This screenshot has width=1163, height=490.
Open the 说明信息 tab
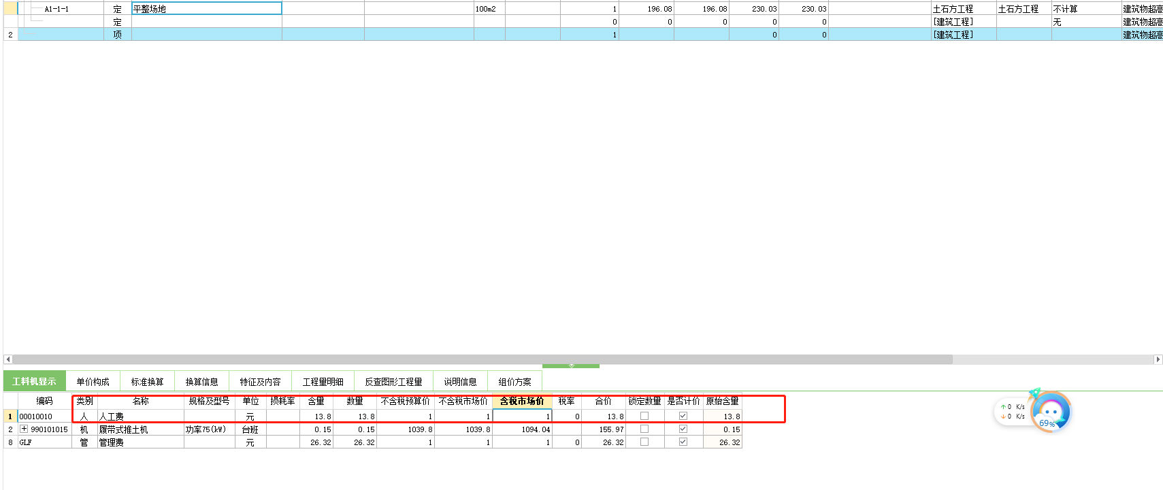coord(460,382)
